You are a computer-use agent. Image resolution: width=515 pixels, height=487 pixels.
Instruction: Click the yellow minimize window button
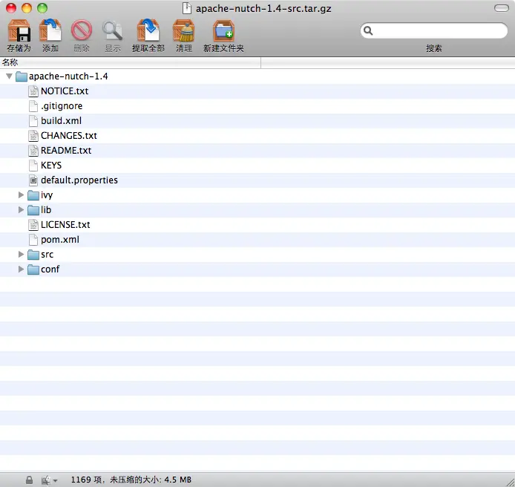click(x=27, y=8)
